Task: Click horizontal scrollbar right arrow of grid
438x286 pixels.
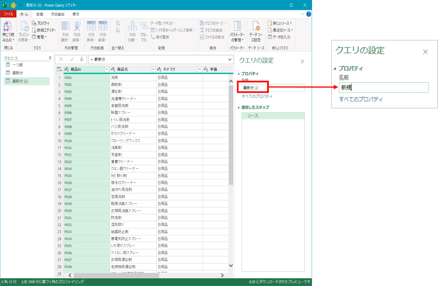Action: pyautogui.click(x=222, y=276)
